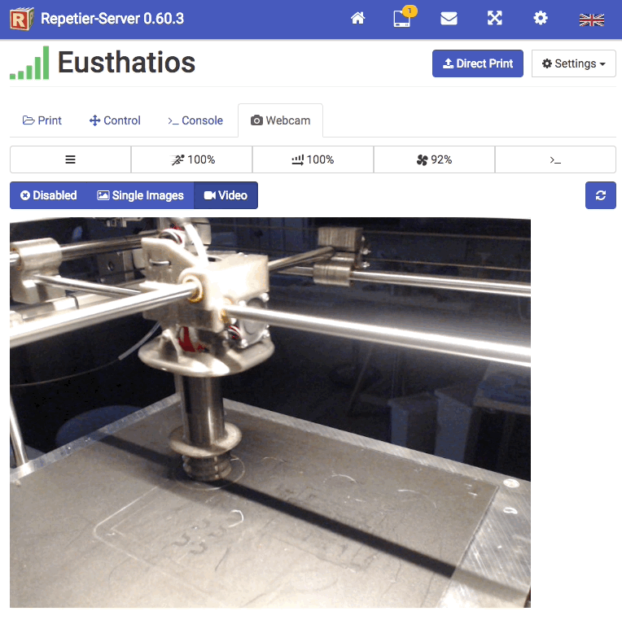
Task: Expand the printer Settings dropdown
Action: point(573,63)
